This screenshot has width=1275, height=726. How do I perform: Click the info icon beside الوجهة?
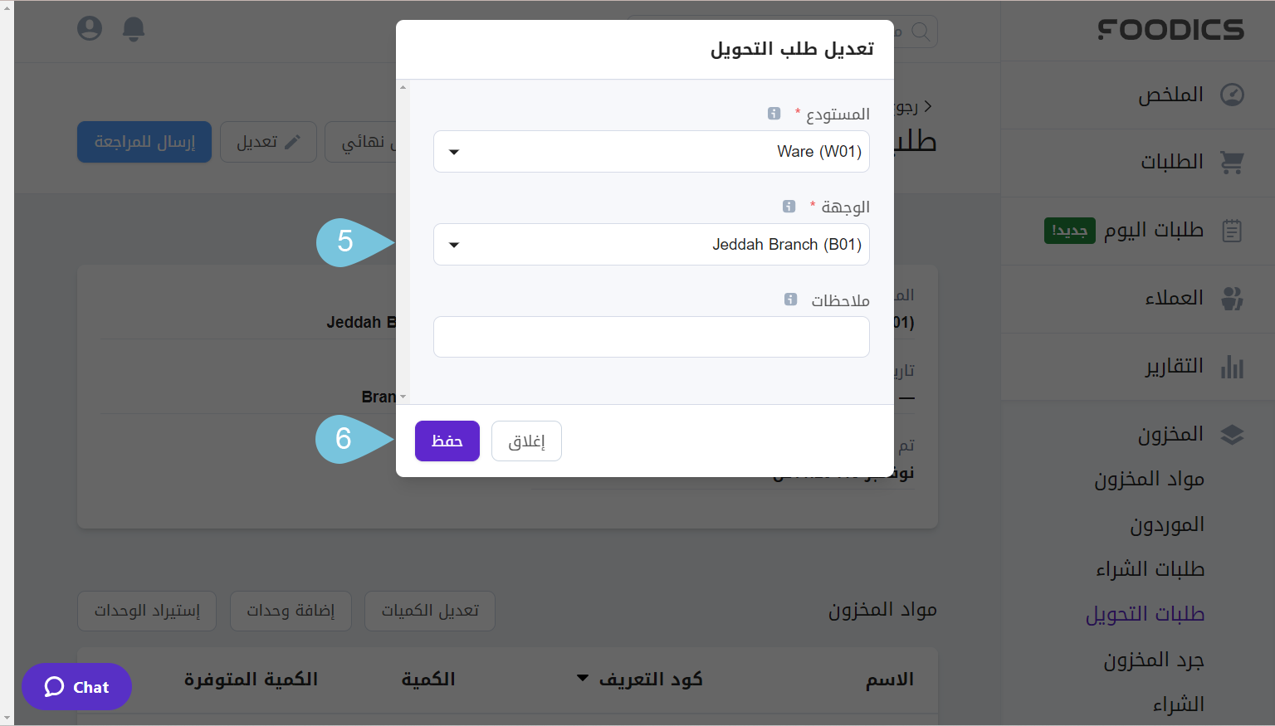coord(789,206)
